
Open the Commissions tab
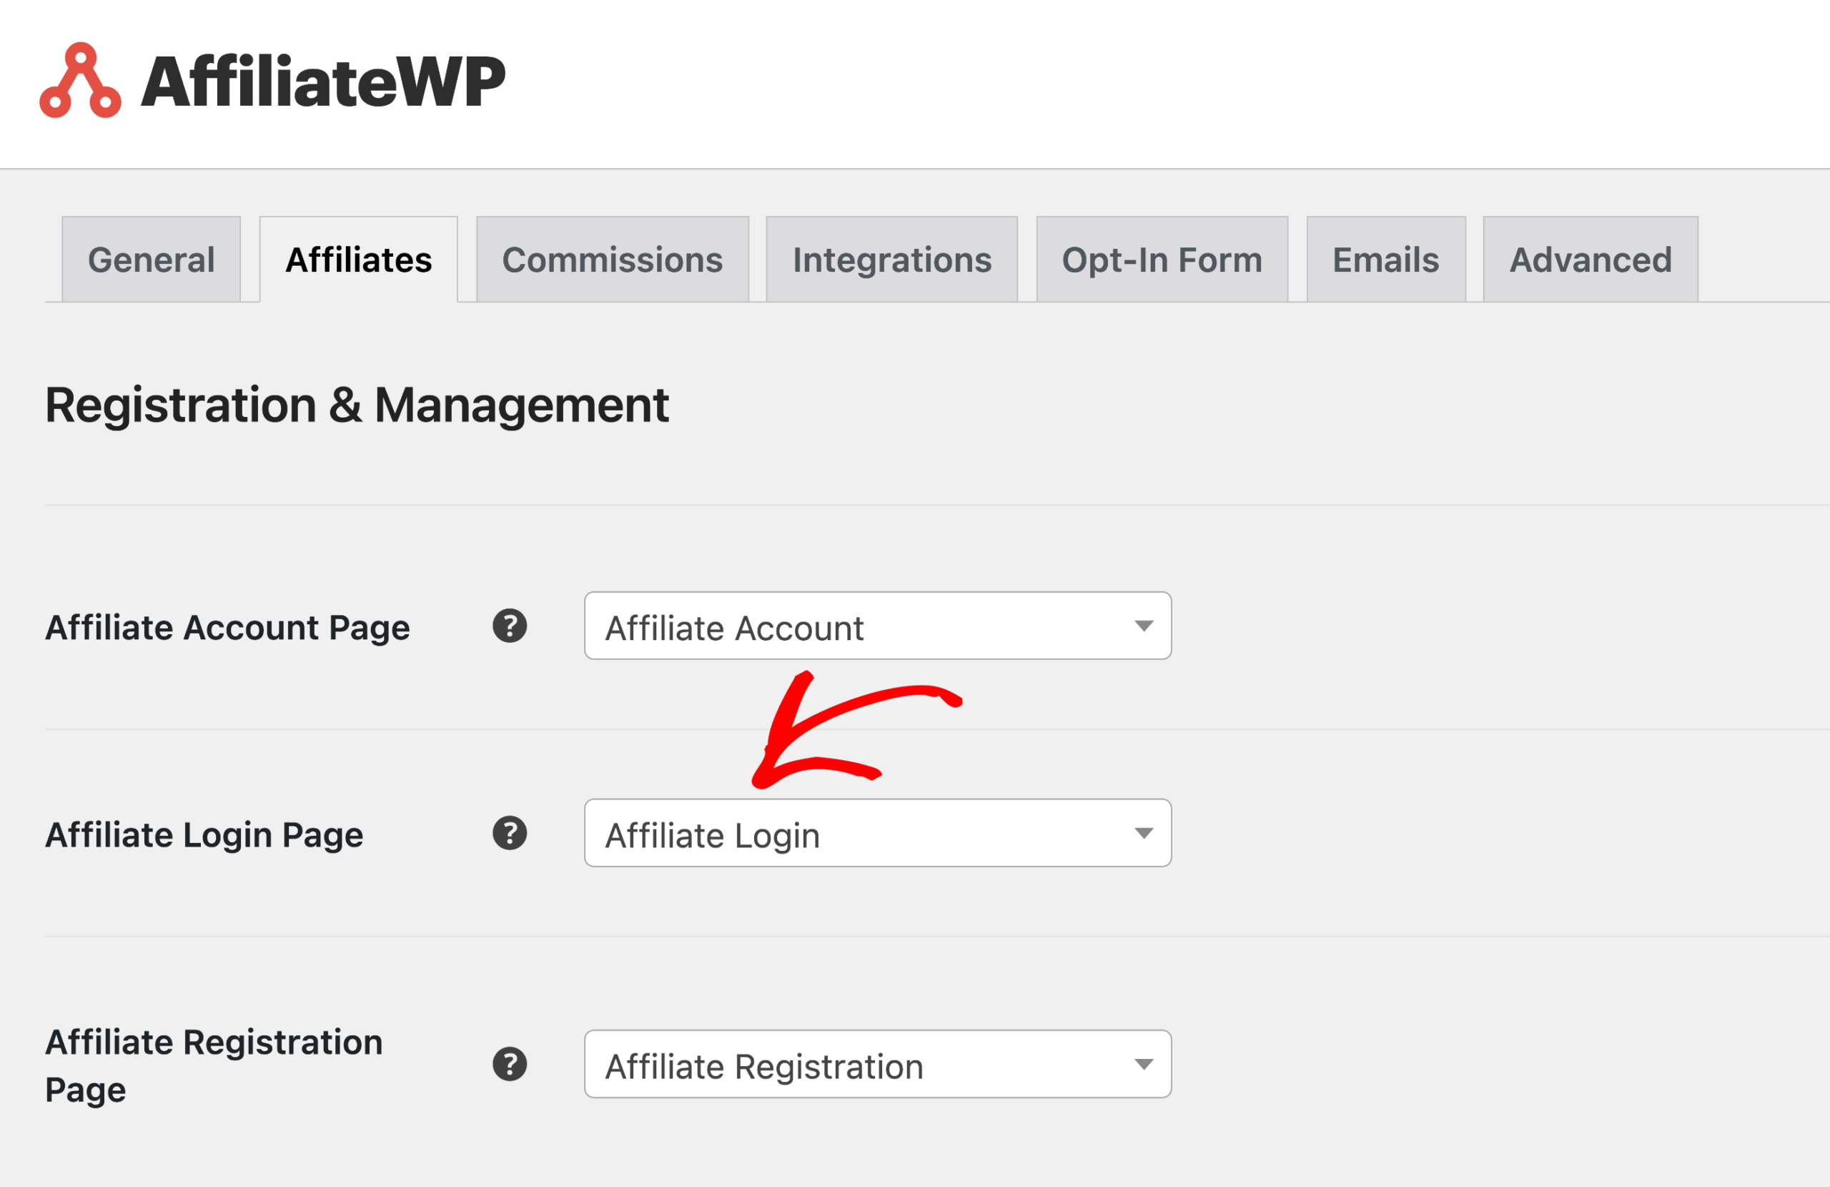[613, 260]
